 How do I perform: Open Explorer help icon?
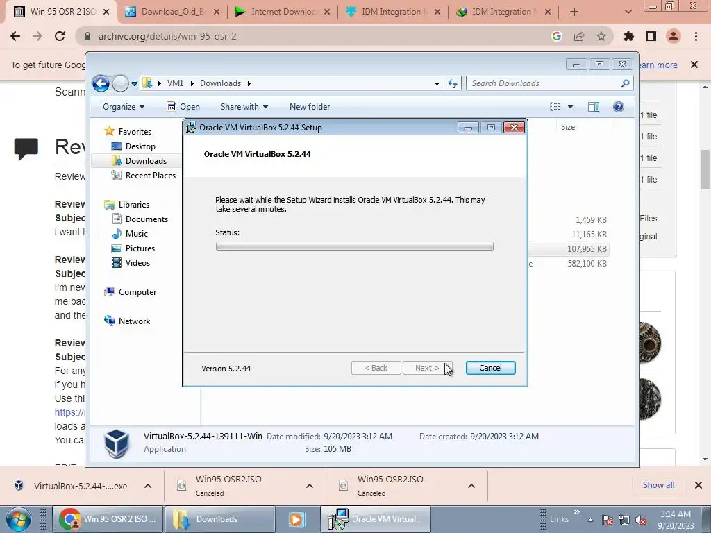(619, 107)
